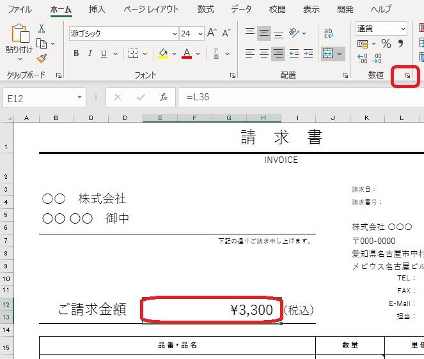Open the 挿入 ribbon tab
Screen dimensions: 424x359
click(x=97, y=10)
